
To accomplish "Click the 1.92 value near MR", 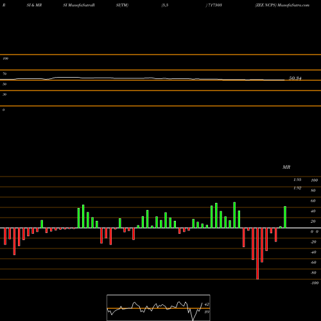I will tap(297, 188).
